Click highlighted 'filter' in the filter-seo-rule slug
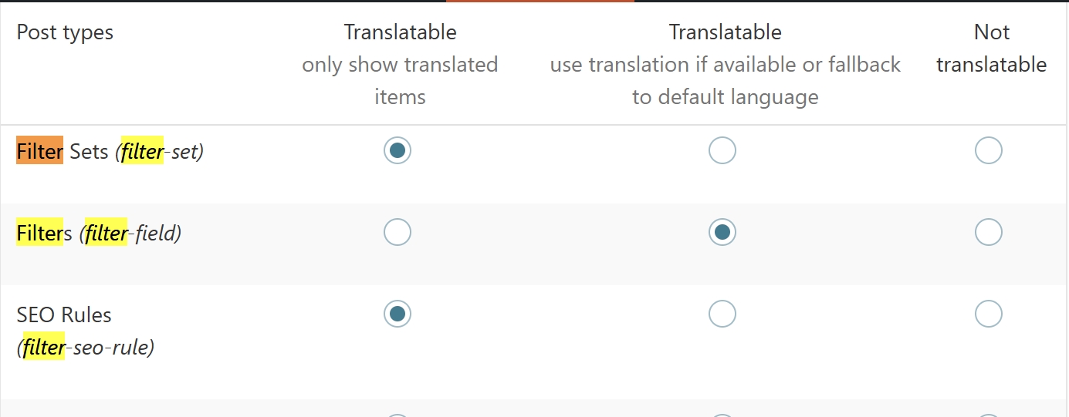 (x=44, y=348)
